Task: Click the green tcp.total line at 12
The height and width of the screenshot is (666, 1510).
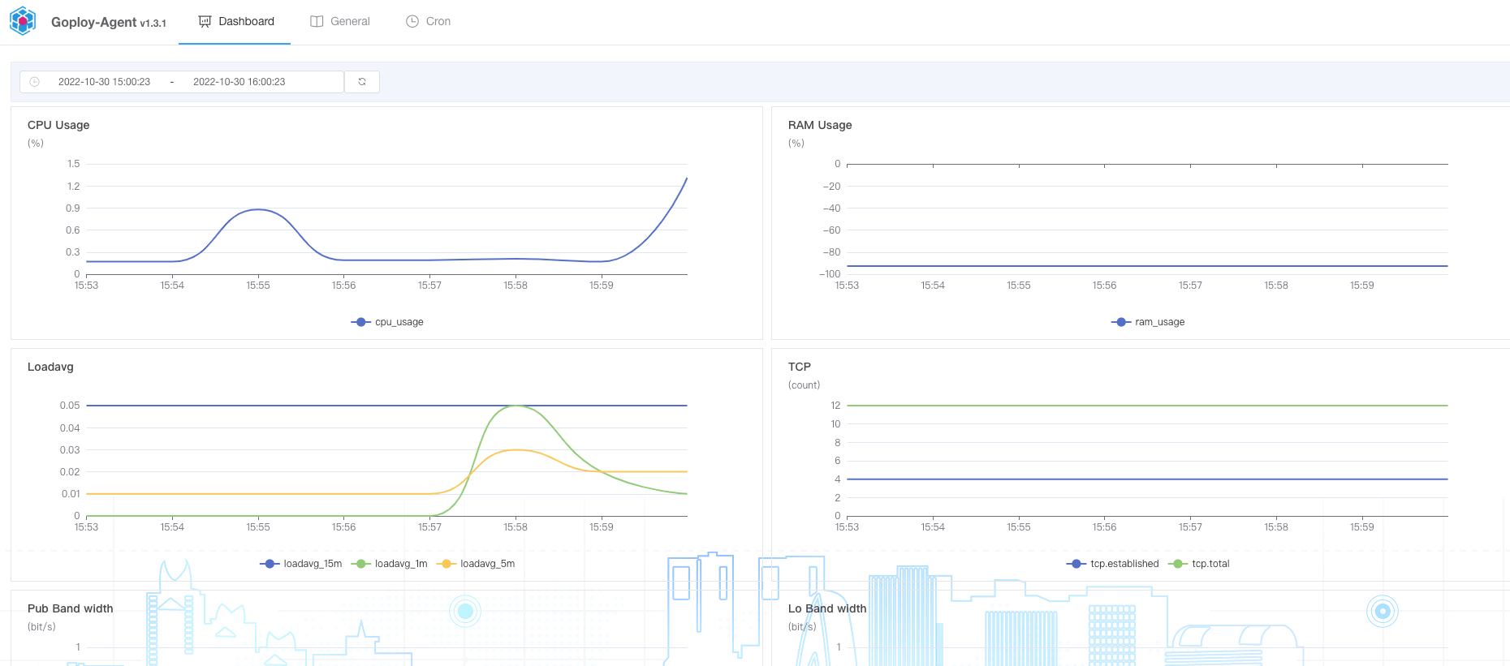Action: (1147, 406)
